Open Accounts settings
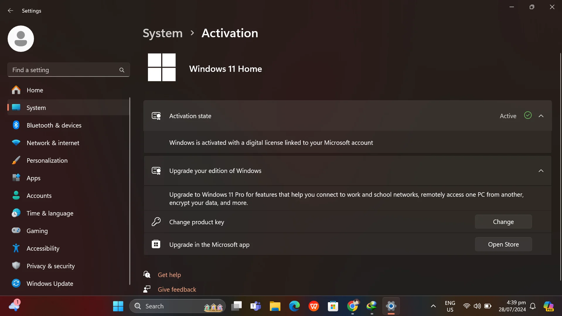Image resolution: width=562 pixels, height=316 pixels. (69, 196)
